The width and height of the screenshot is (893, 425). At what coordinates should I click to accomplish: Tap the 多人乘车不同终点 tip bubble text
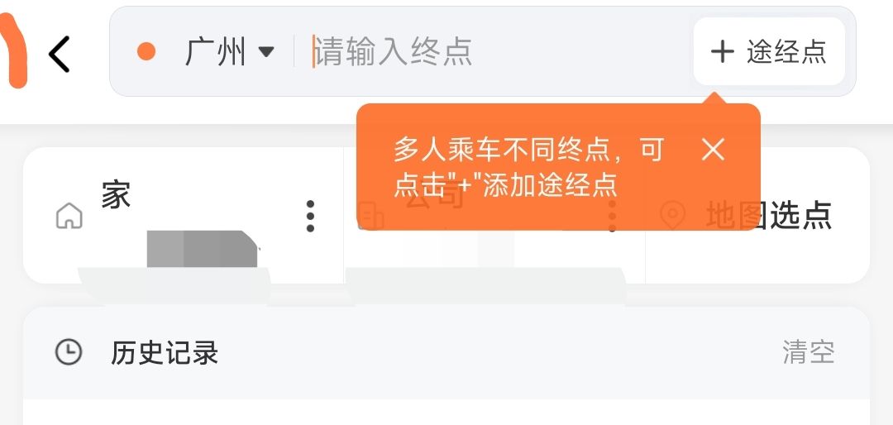point(529,167)
